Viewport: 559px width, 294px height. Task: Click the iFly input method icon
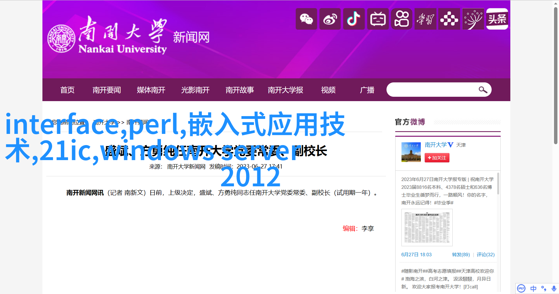[x=521, y=288]
